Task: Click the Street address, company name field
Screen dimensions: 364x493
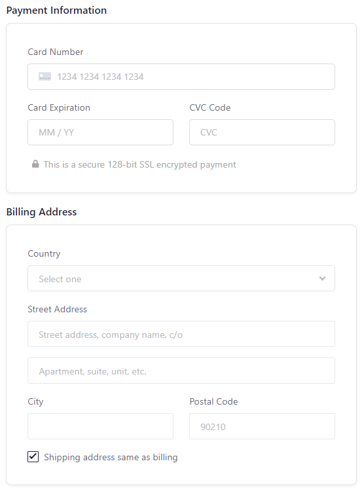Action: pyautogui.click(x=181, y=334)
